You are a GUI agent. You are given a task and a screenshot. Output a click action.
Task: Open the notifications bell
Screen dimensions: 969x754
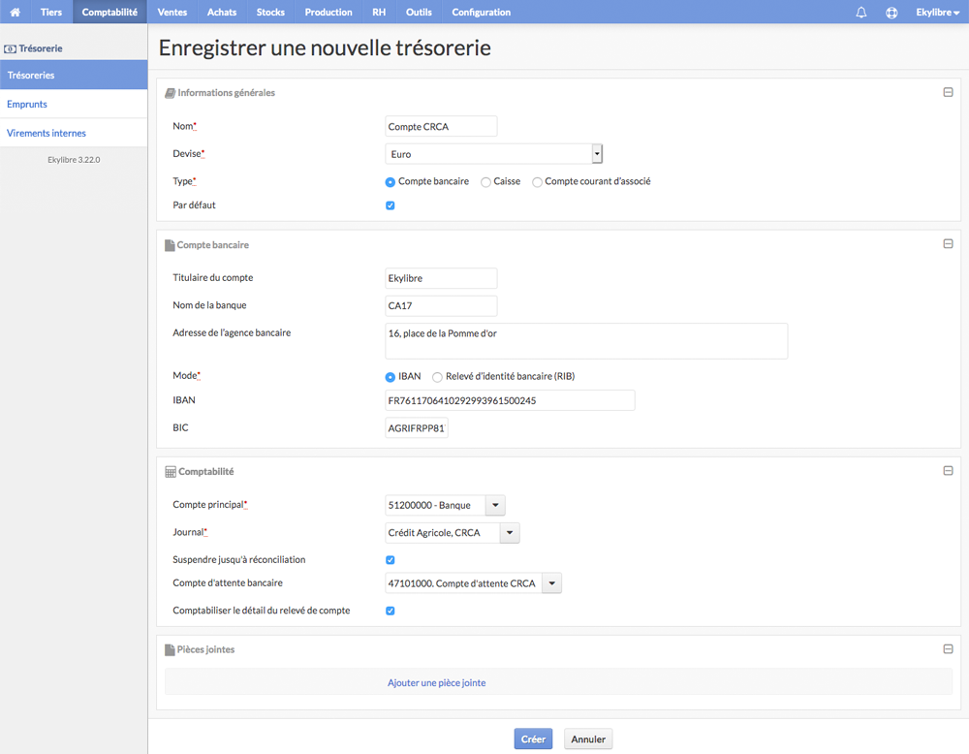click(860, 13)
